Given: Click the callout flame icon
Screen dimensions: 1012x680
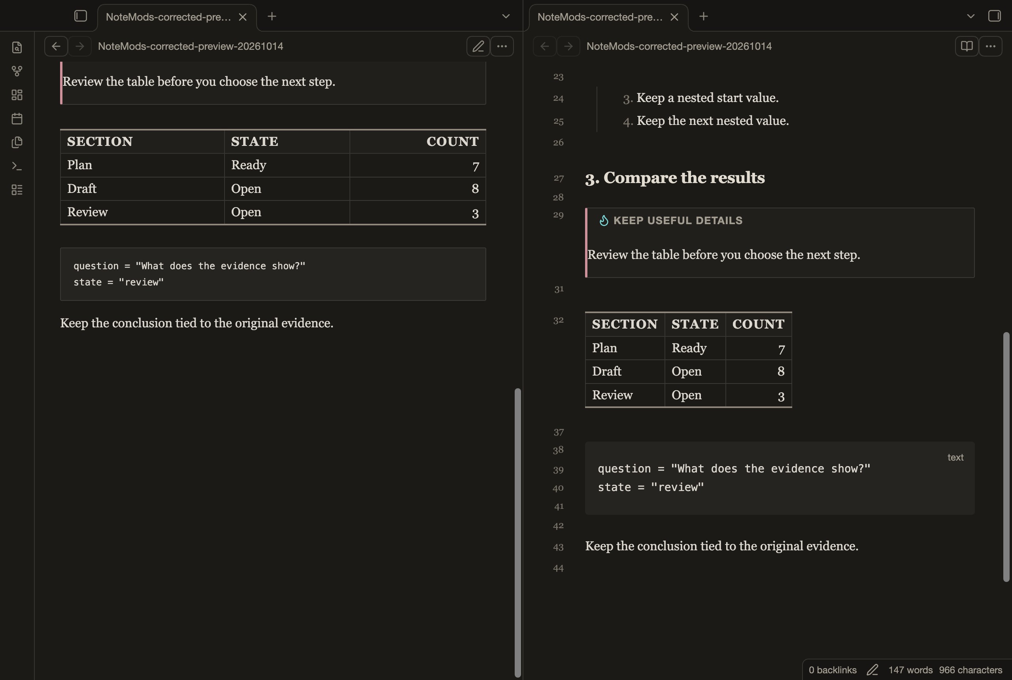Looking at the screenshot, I should coord(604,221).
